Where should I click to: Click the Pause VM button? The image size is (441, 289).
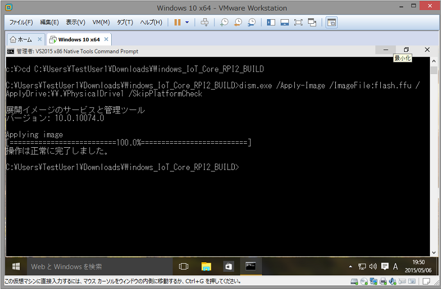coord(178,22)
